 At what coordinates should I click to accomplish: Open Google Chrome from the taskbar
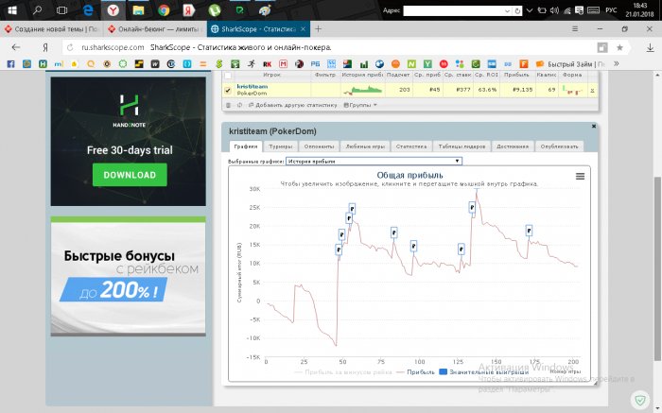[163, 9]
